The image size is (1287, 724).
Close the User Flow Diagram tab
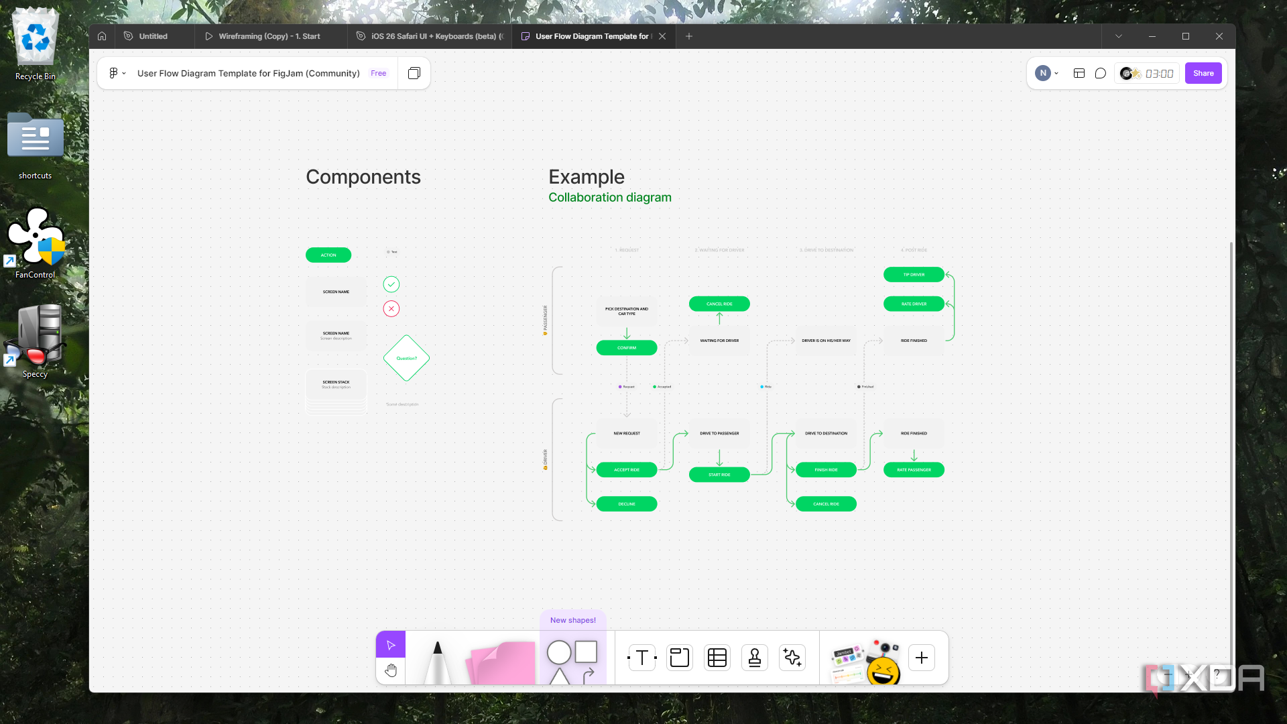[662, 36]
